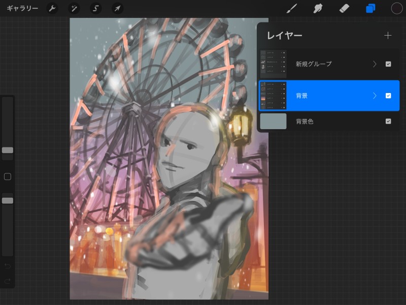Select the Brush tool
The height and width of the screenshot is (305, 406).
[x=292, y=8]
